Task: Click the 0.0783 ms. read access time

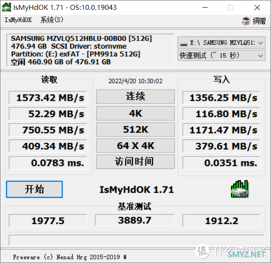Action: (x=48, y=163)
